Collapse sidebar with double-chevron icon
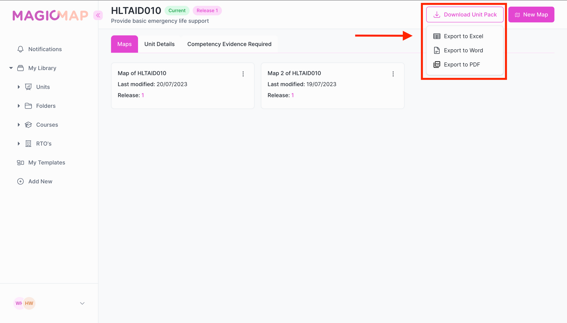567x323 pixels. tap(98, 15)
